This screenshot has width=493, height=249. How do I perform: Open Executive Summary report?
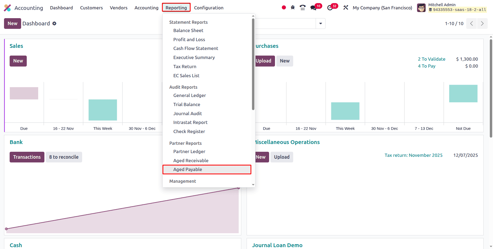pos(207,57)
